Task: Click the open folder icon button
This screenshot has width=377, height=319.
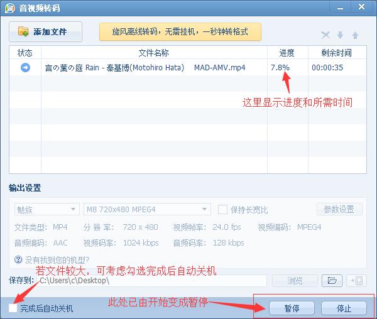Action: [x=332, y=281]
